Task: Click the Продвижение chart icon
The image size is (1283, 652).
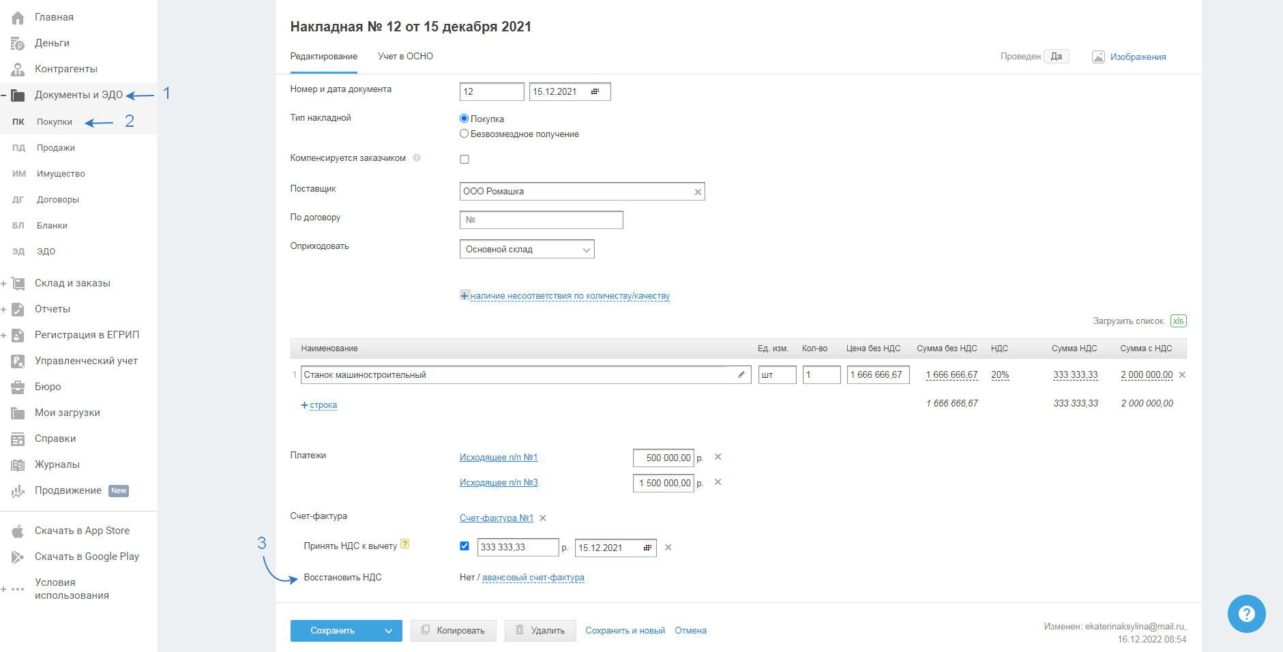Action: 18,491
